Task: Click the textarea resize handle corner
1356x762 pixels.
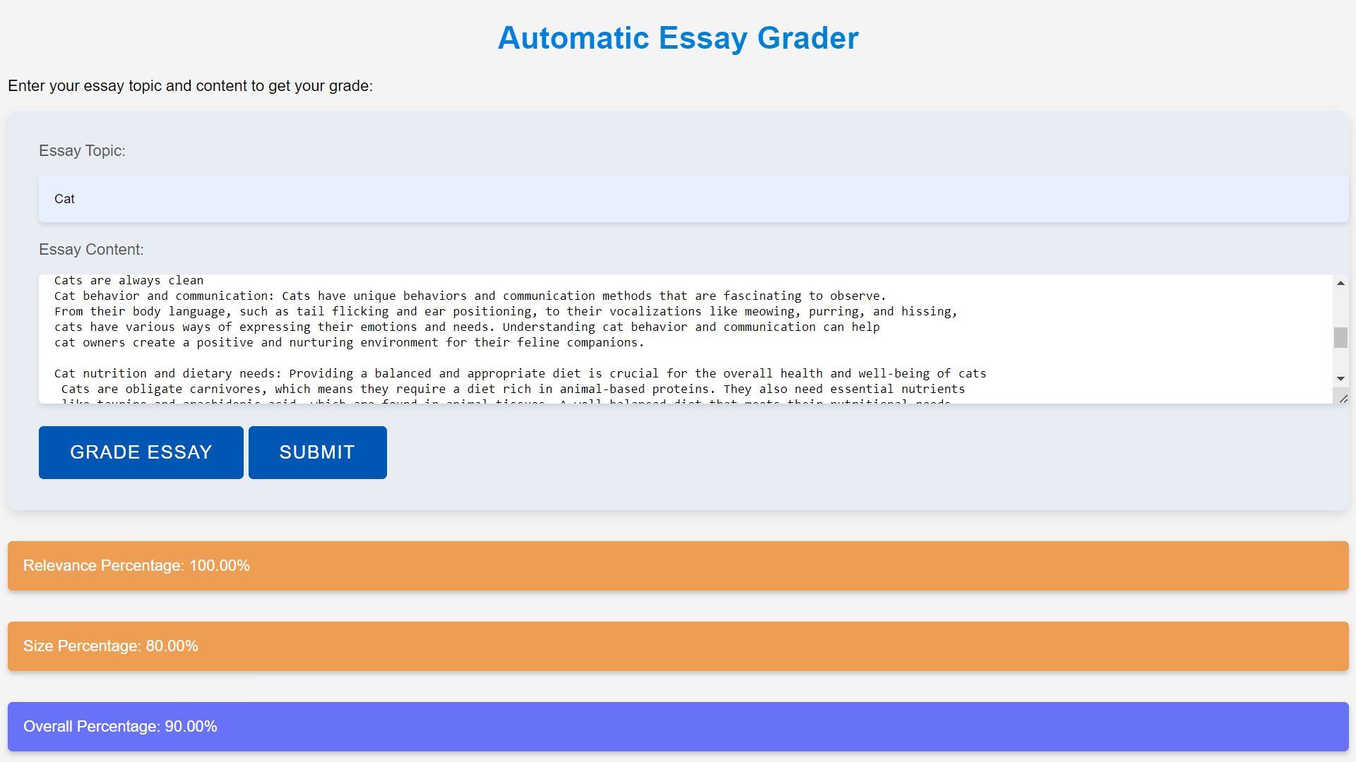Action: click(x=1343, y=399)
